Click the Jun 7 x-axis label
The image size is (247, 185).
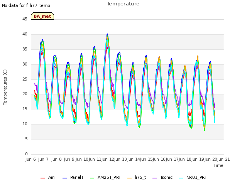43,159
